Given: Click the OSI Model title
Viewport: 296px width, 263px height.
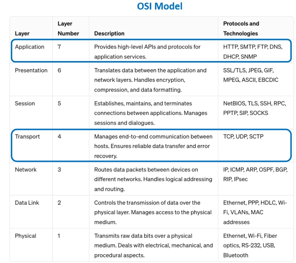Looking at the screenshot, I should [x=160, y=6].
